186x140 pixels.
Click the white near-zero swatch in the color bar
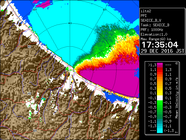click(160, 98)
